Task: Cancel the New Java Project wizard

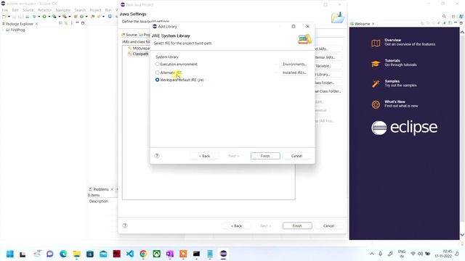Action: (328, 225)
